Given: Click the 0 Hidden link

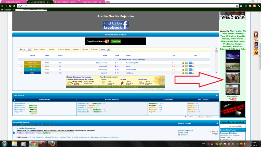Looking at the screenshot, I should (95, 49).
